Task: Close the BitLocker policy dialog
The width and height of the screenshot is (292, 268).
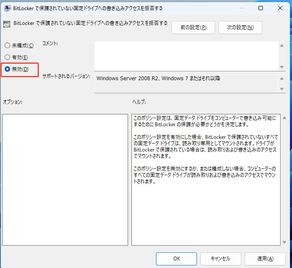Action: tap(280, 8)
